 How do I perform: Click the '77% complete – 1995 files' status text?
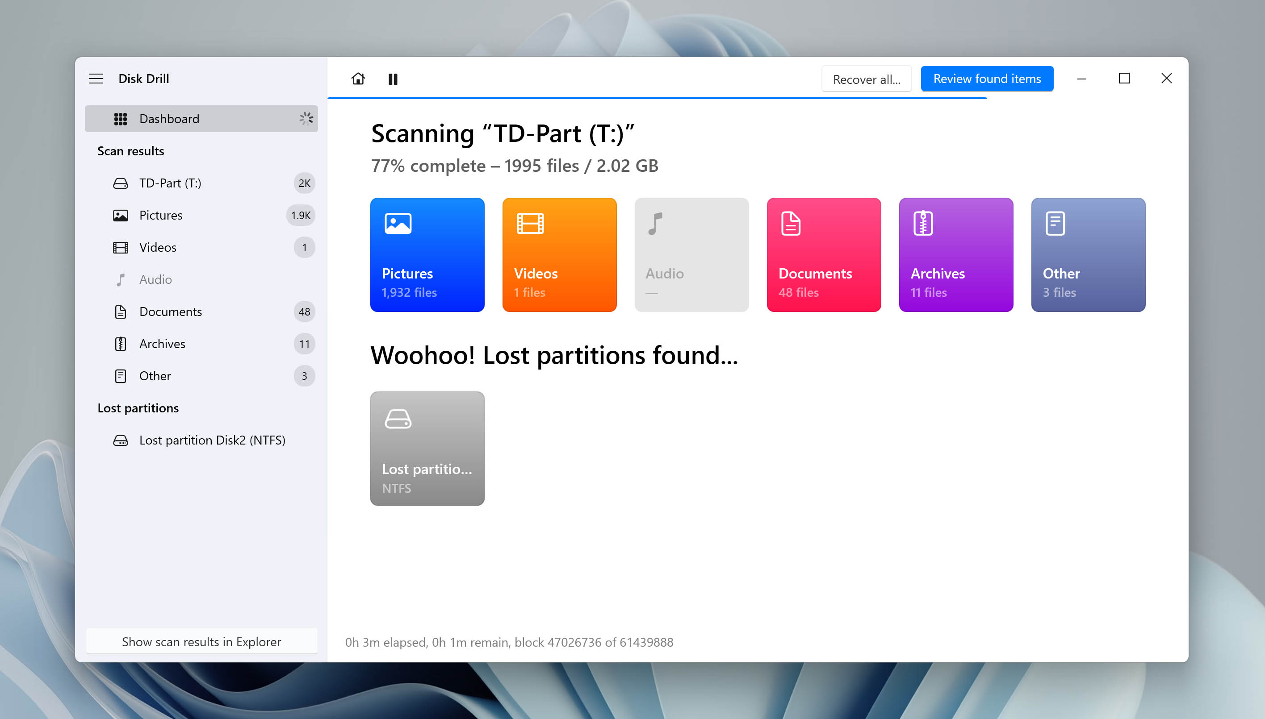(515, 166)
